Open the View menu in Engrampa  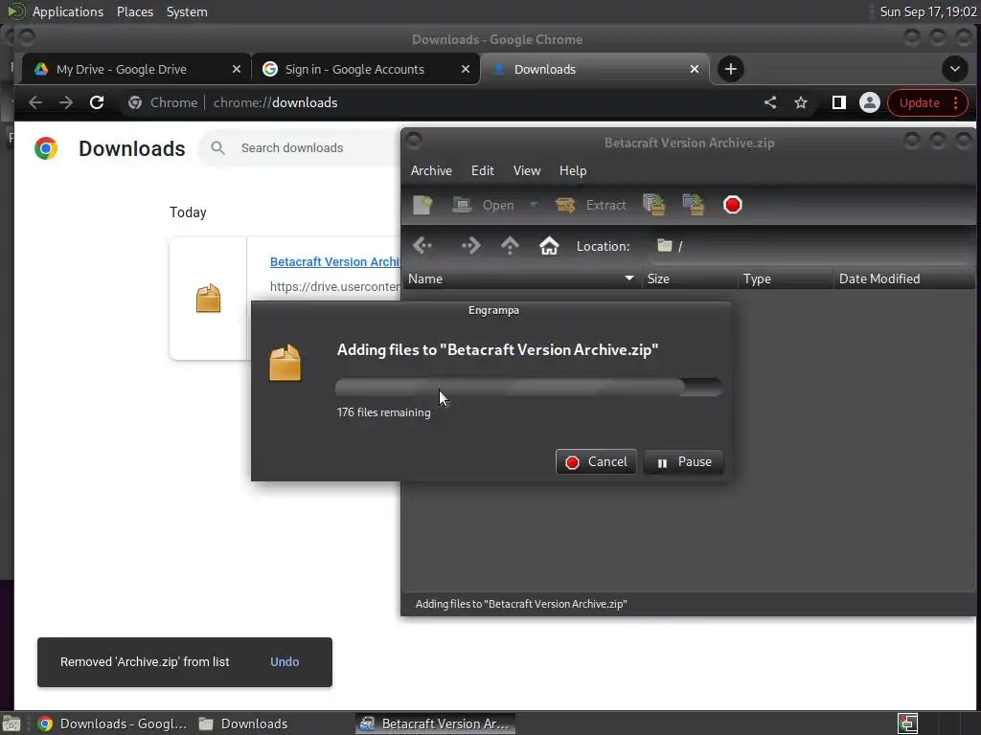(527, 170)
